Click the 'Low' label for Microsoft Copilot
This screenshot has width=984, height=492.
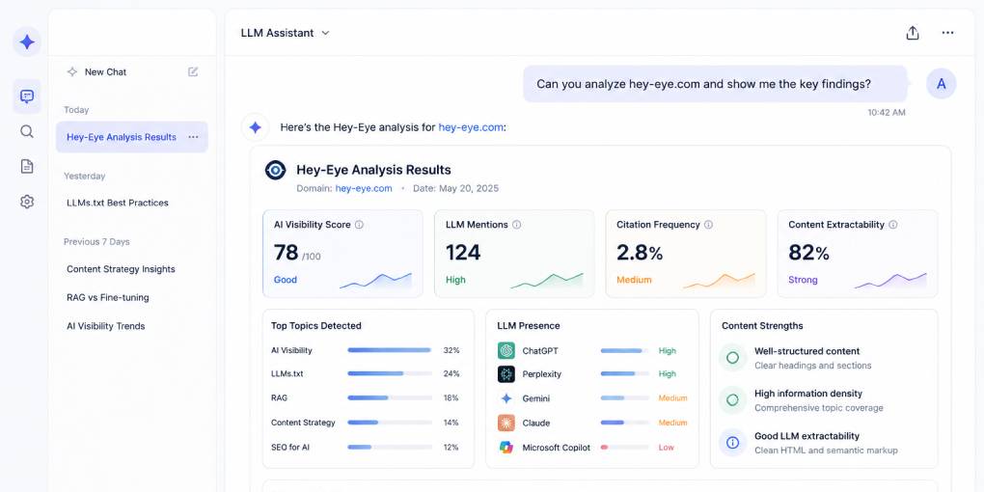coord(666,448)
